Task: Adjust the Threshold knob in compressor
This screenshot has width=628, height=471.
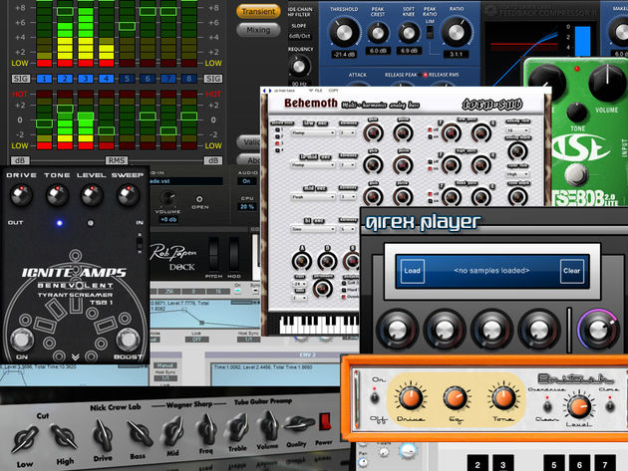Action: (x=344, y=32)
